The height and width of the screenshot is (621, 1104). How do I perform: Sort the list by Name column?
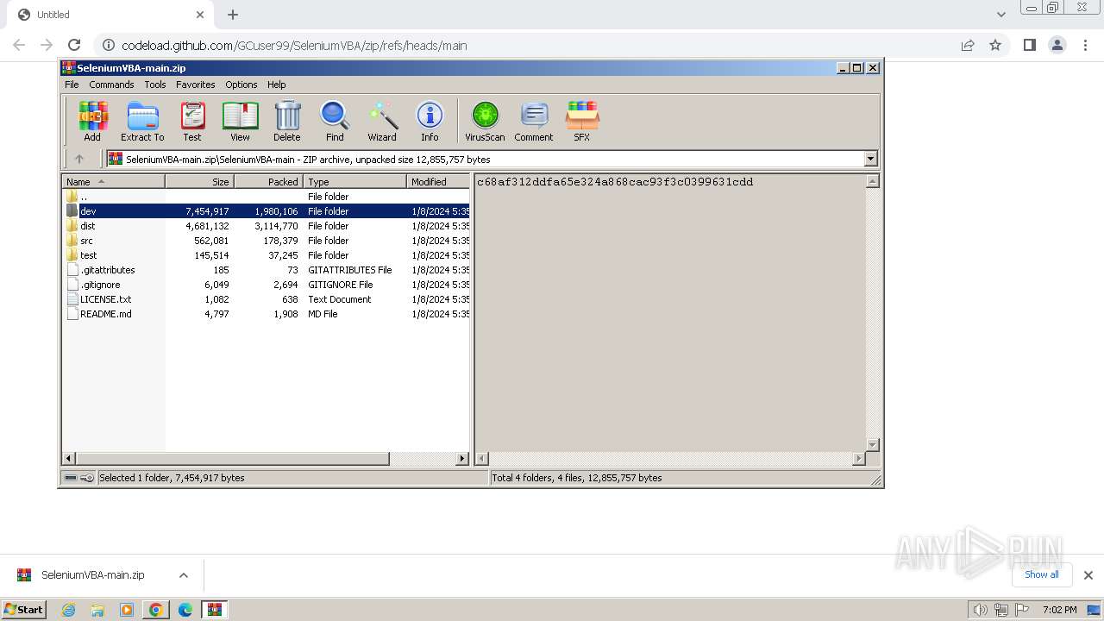(114, 181)
